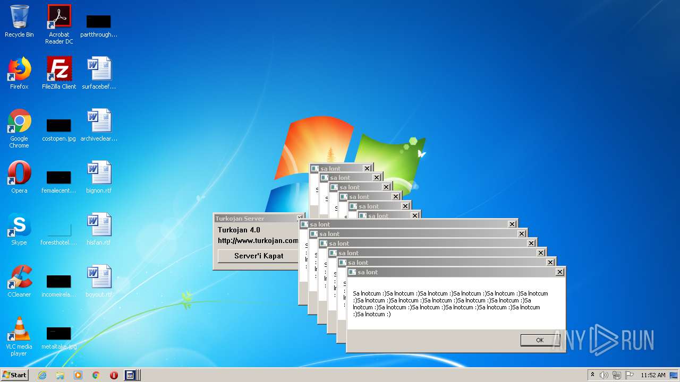Click the Server'i Kapat button
The image size is (680, 382).
pyautogui.click(x=259, y=256)
